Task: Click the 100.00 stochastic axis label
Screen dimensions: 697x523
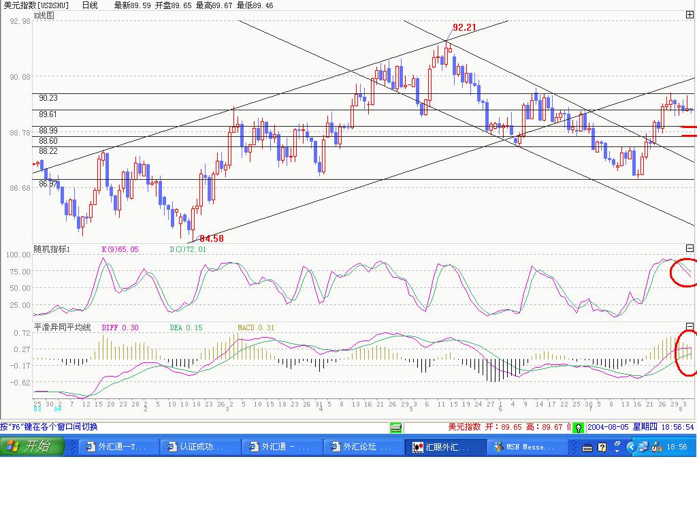Action: tap(18, 255)
